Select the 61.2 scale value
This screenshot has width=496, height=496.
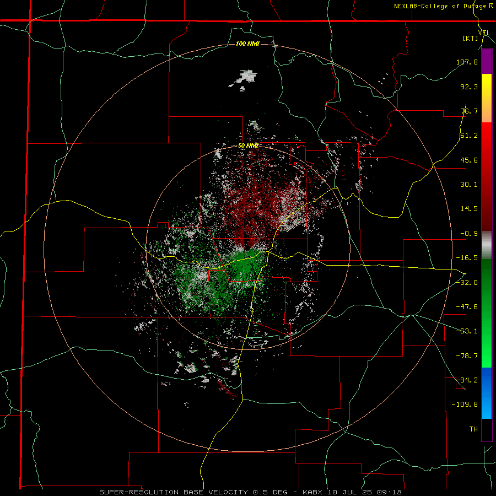click(469, 136)
